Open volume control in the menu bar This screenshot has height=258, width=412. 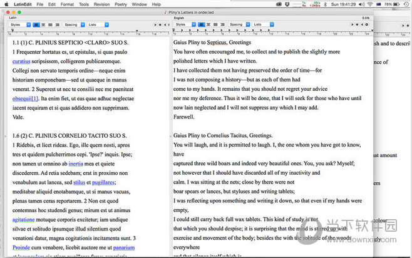point(362,4)
